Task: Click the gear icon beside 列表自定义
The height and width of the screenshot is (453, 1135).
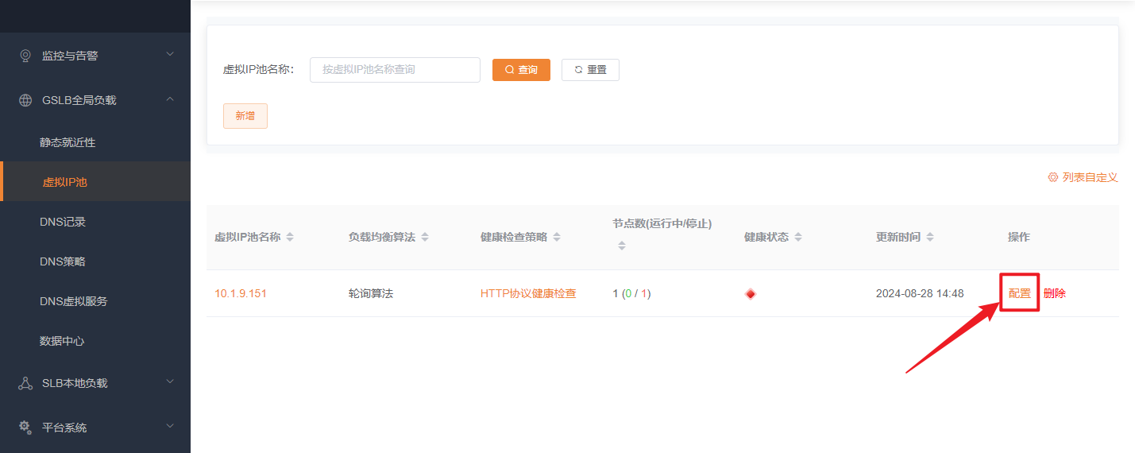Action: coord(1053,177)
